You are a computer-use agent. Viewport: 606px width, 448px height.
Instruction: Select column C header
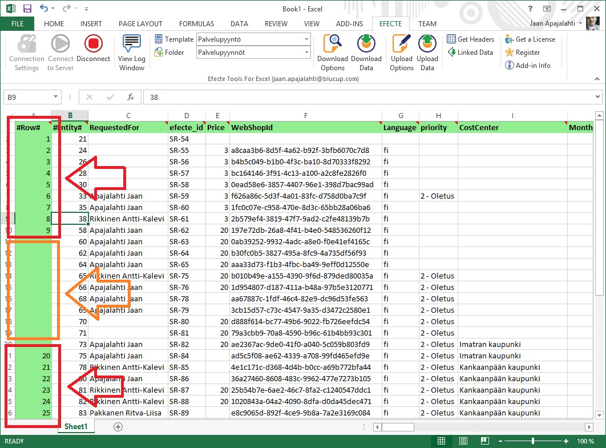(x=128, y=115)
